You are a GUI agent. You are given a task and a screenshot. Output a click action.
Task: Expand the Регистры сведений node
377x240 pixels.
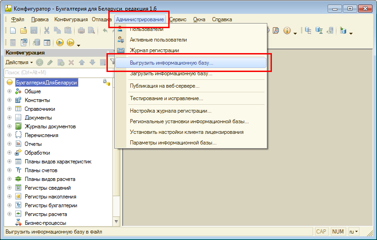point(9,188)
